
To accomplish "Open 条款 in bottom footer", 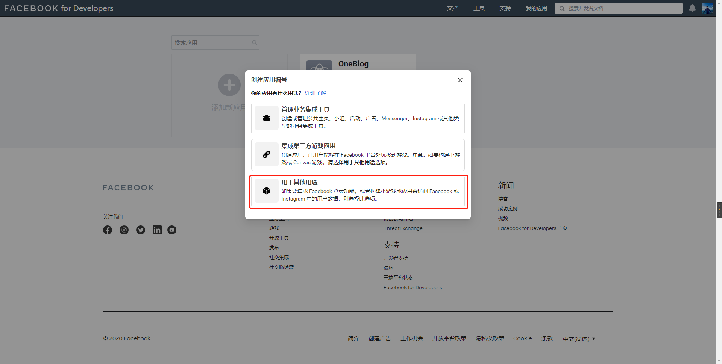I will pos(547,338).
